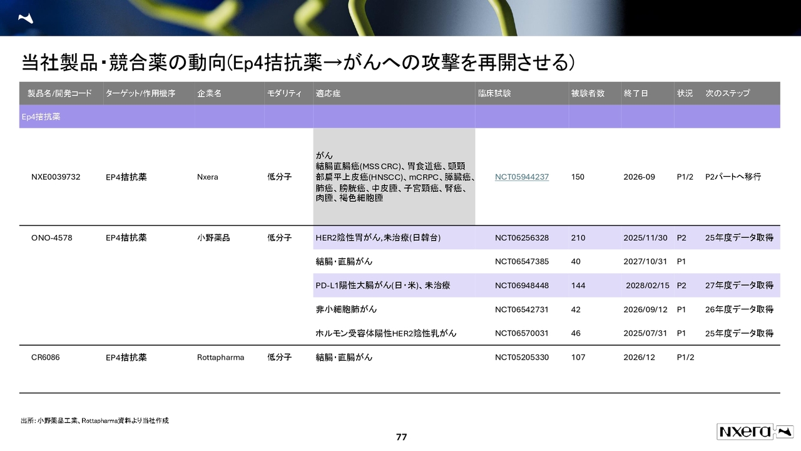Select trial ID NCT06570031
Viewport: 801px width, 451px height.
[x=521, y=333]
